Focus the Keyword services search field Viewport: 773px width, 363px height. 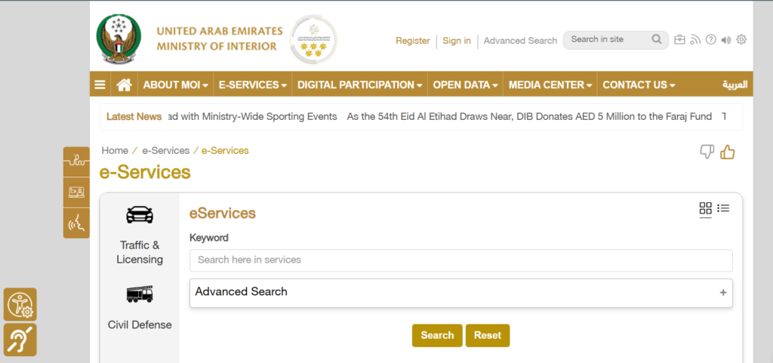click(x=461, y=260)
